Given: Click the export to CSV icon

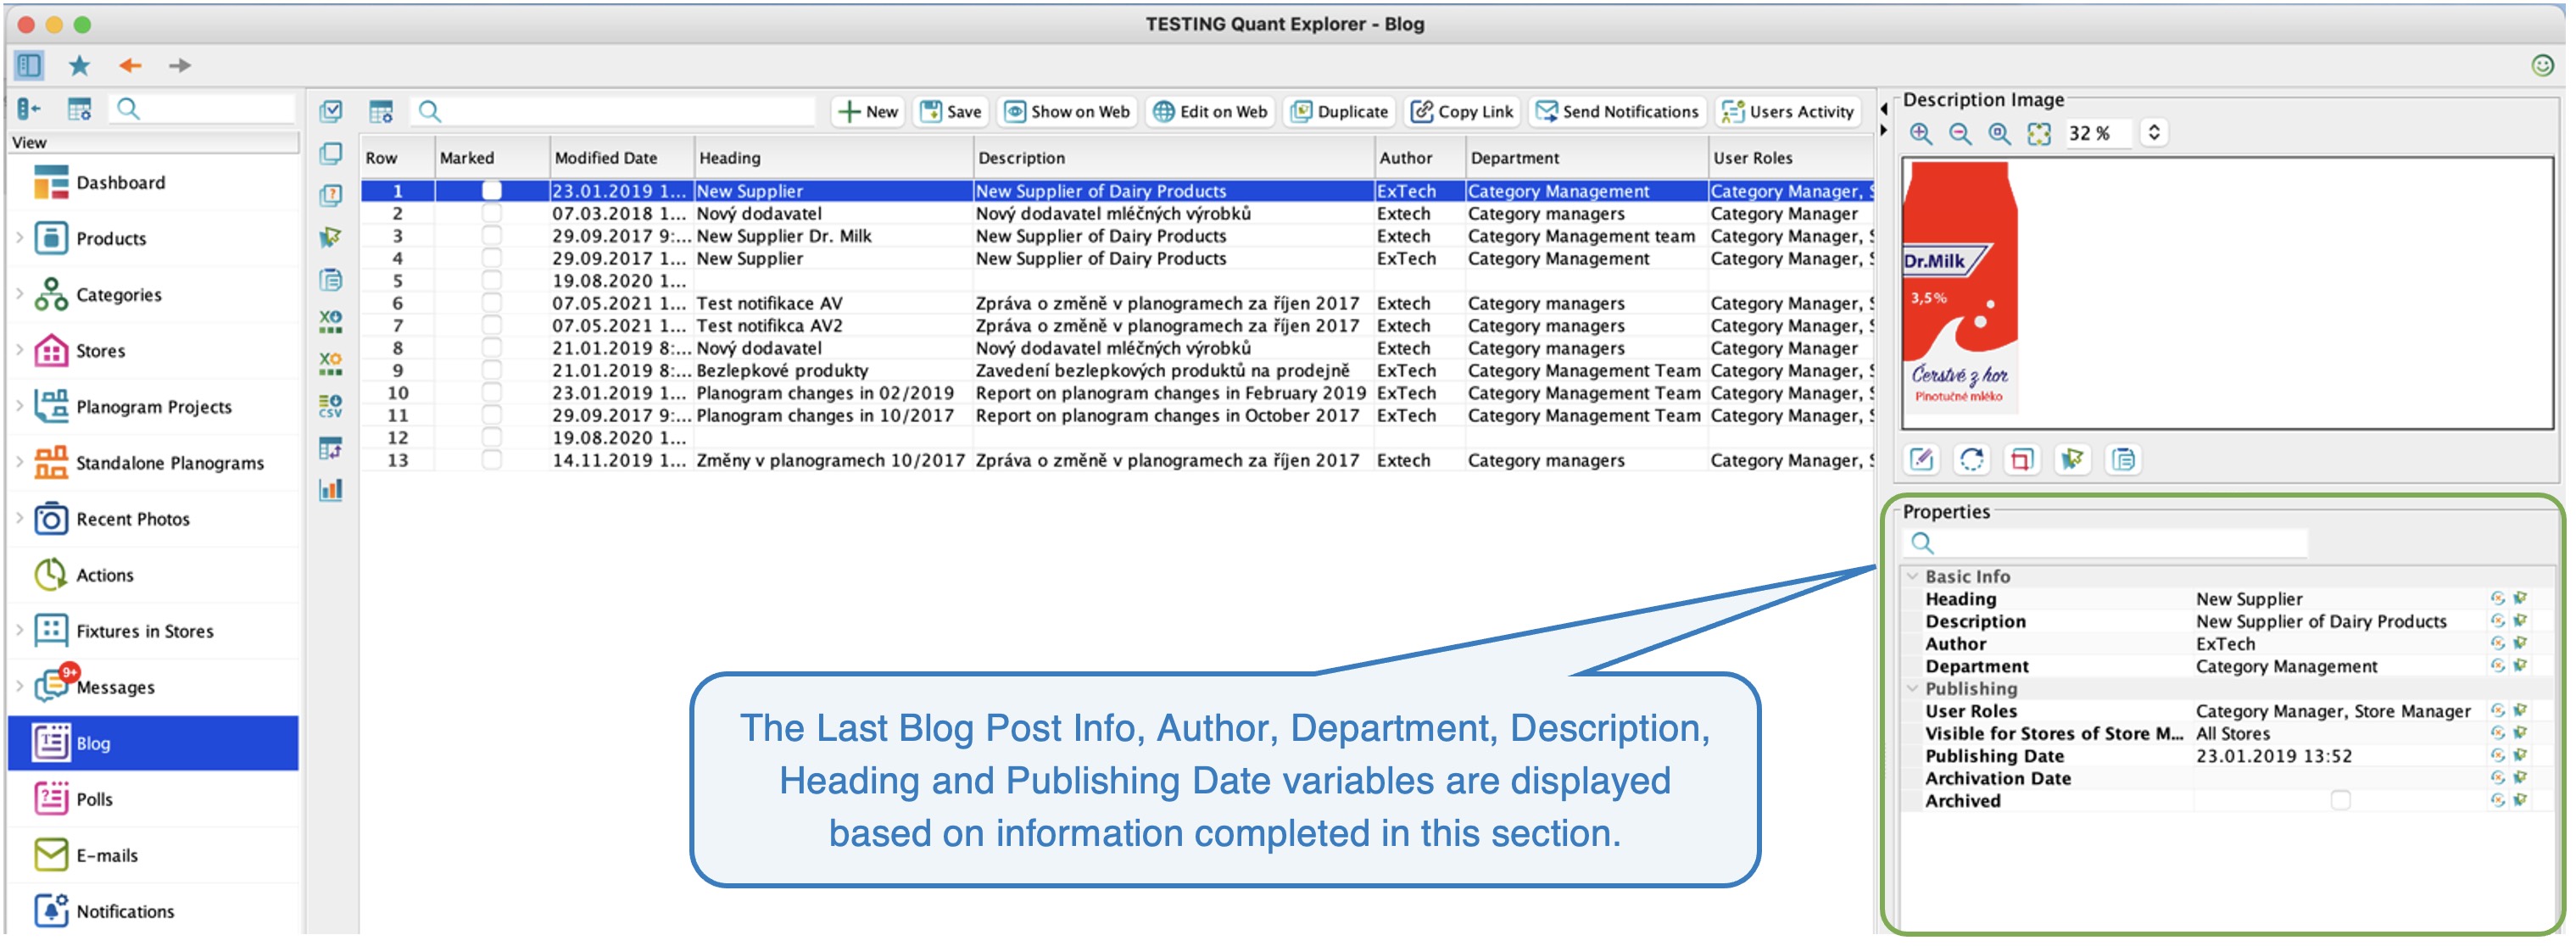Looking at the screenshot, I should 331,406.
